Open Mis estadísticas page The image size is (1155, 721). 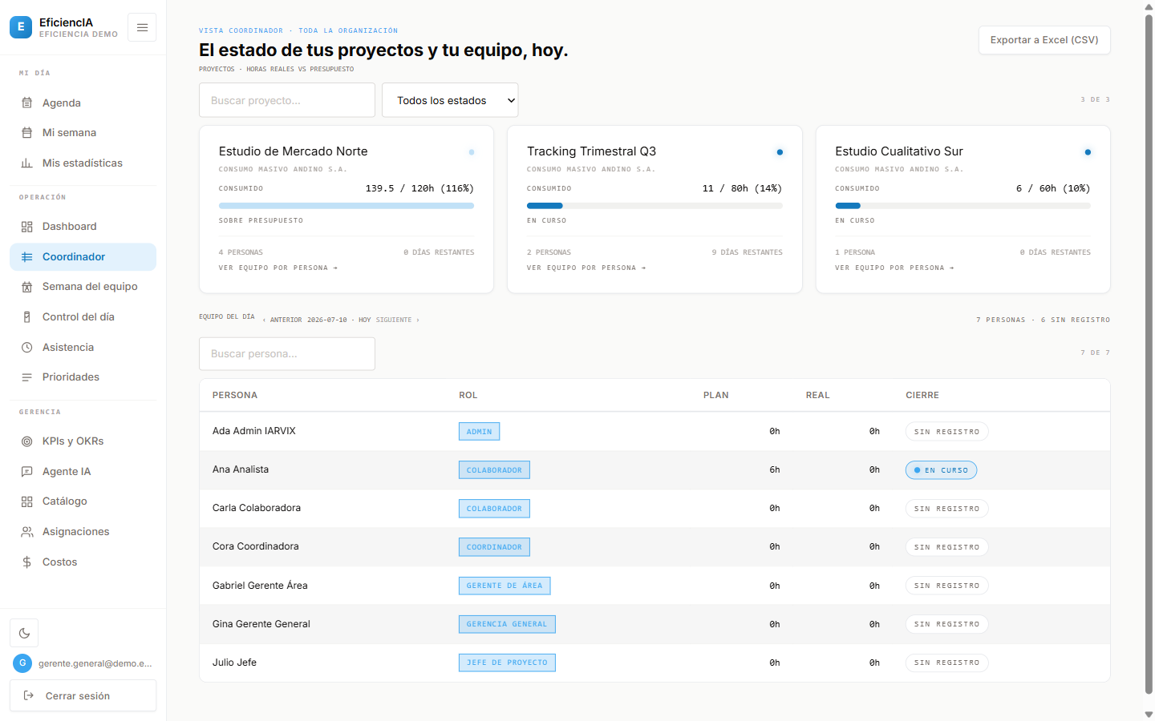(83, 163)
